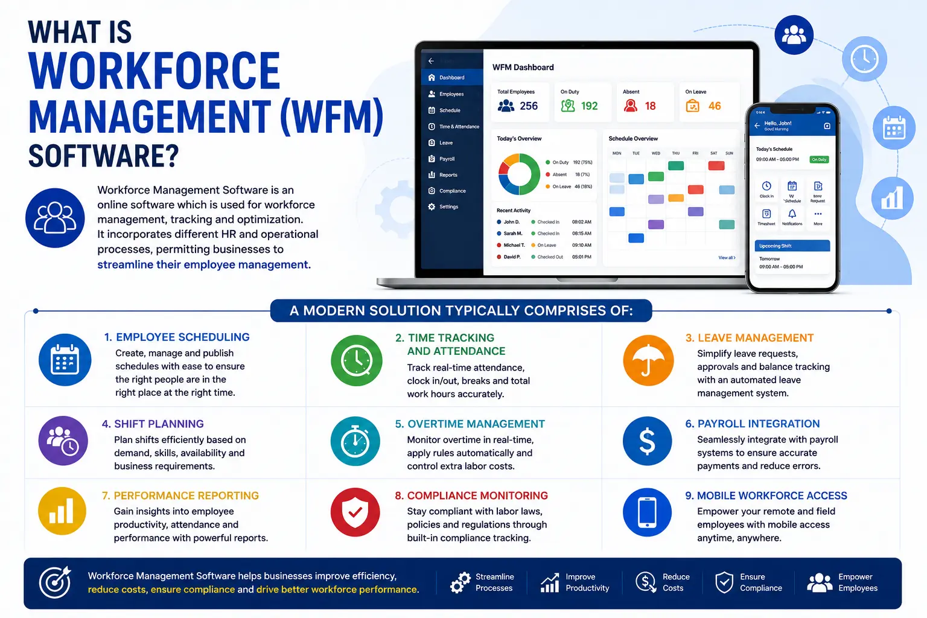Screen dimensions: 927x618
Task: Select John D. in Recent Activity
Action: [x=544, y=222]
